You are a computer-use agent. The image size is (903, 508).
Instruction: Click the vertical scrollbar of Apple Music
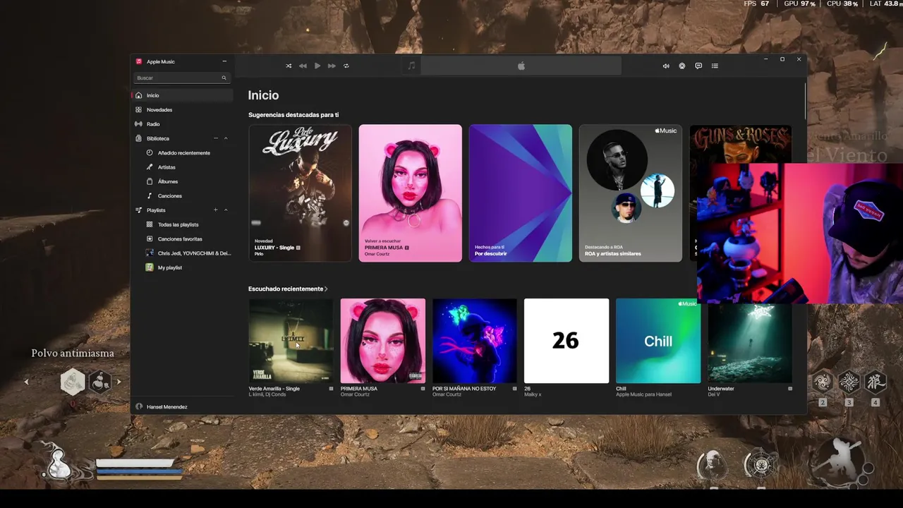click(x=805, y=102)
